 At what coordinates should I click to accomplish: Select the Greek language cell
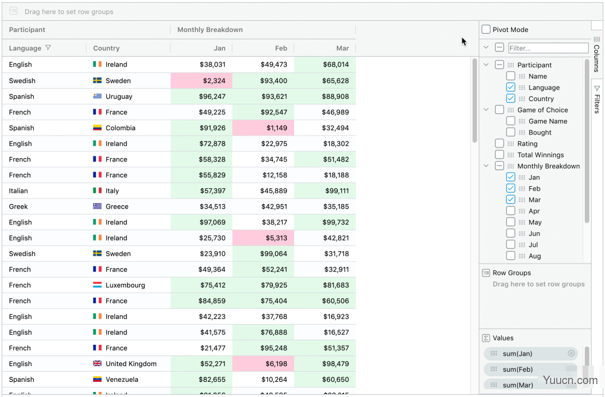click(x=44, y=206)
